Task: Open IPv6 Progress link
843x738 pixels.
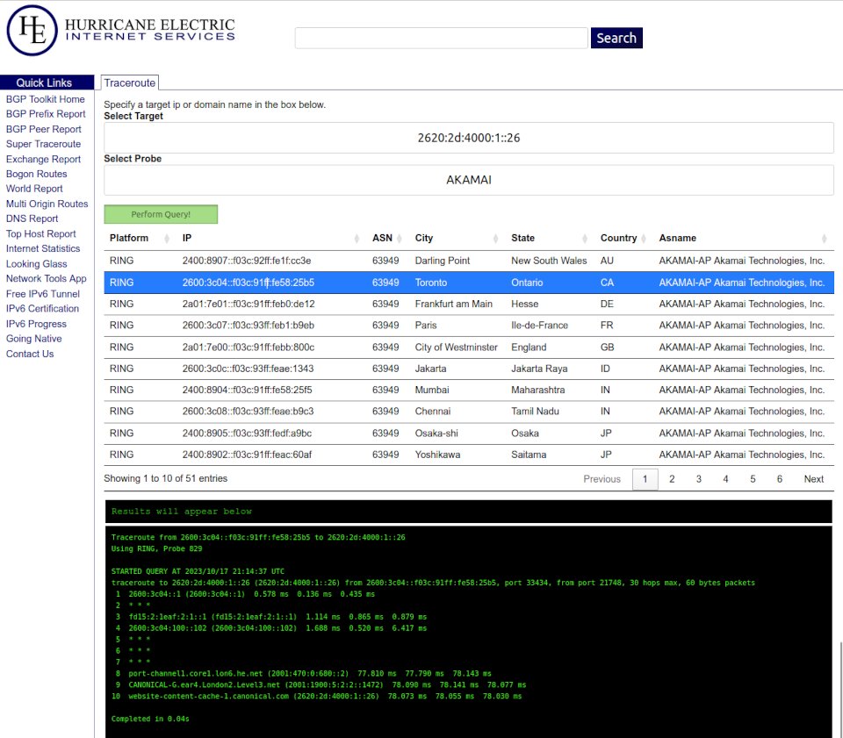Action: 36,325
